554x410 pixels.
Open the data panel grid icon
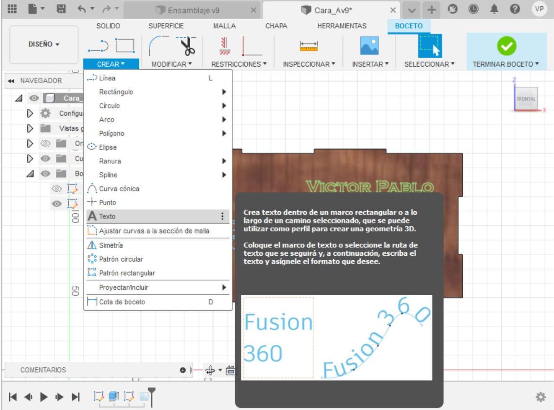pyautogui.click(x=12, y=9)
